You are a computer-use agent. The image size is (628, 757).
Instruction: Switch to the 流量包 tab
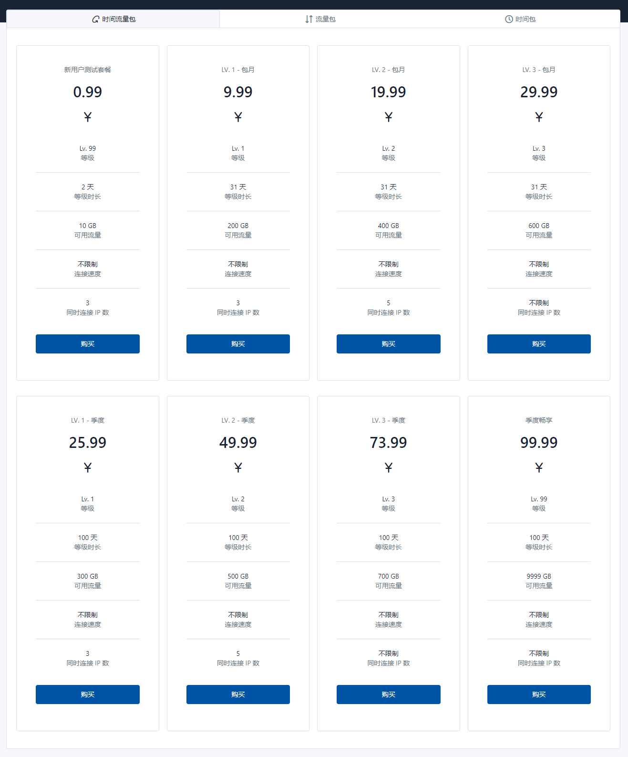[x=320, y=19]
